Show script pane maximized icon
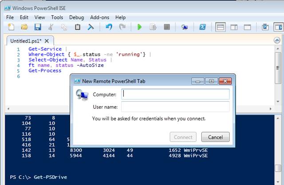284x185 pixels. pyautogui.click(x=248, y=27)
